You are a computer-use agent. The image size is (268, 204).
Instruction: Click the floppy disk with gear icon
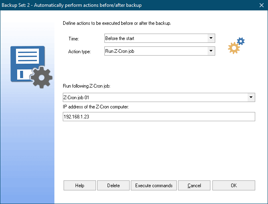(31, 67)
